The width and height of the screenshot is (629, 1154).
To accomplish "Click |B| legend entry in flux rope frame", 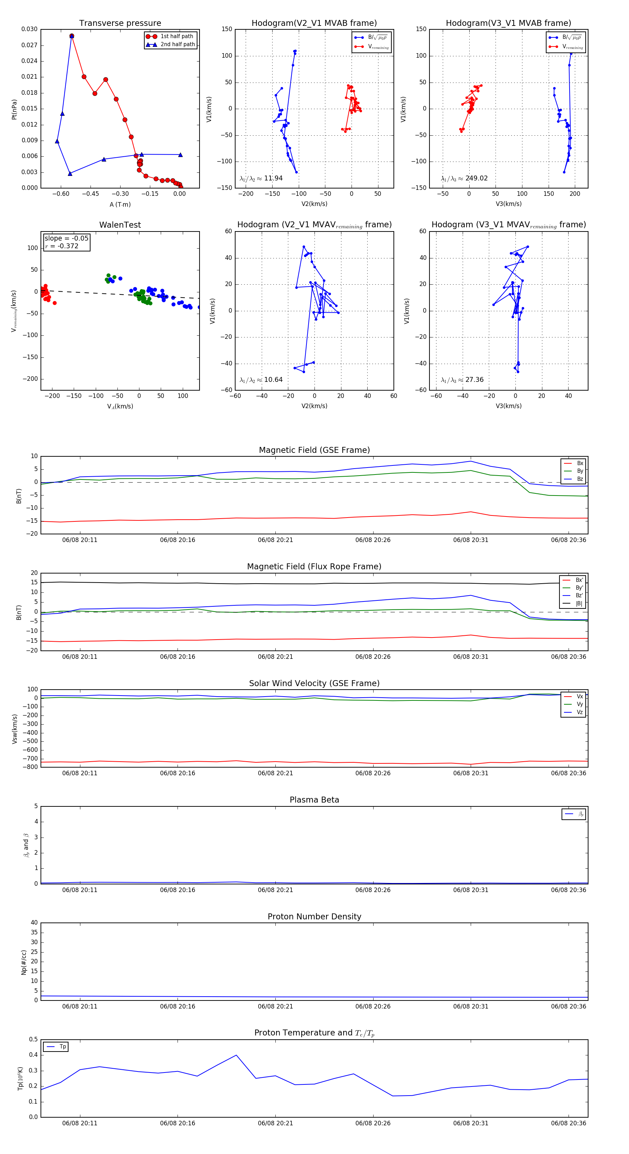I will (x=573, y=604).
